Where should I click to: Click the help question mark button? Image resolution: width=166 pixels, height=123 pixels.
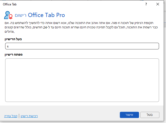pyautogui.click(x=146, y=4)
